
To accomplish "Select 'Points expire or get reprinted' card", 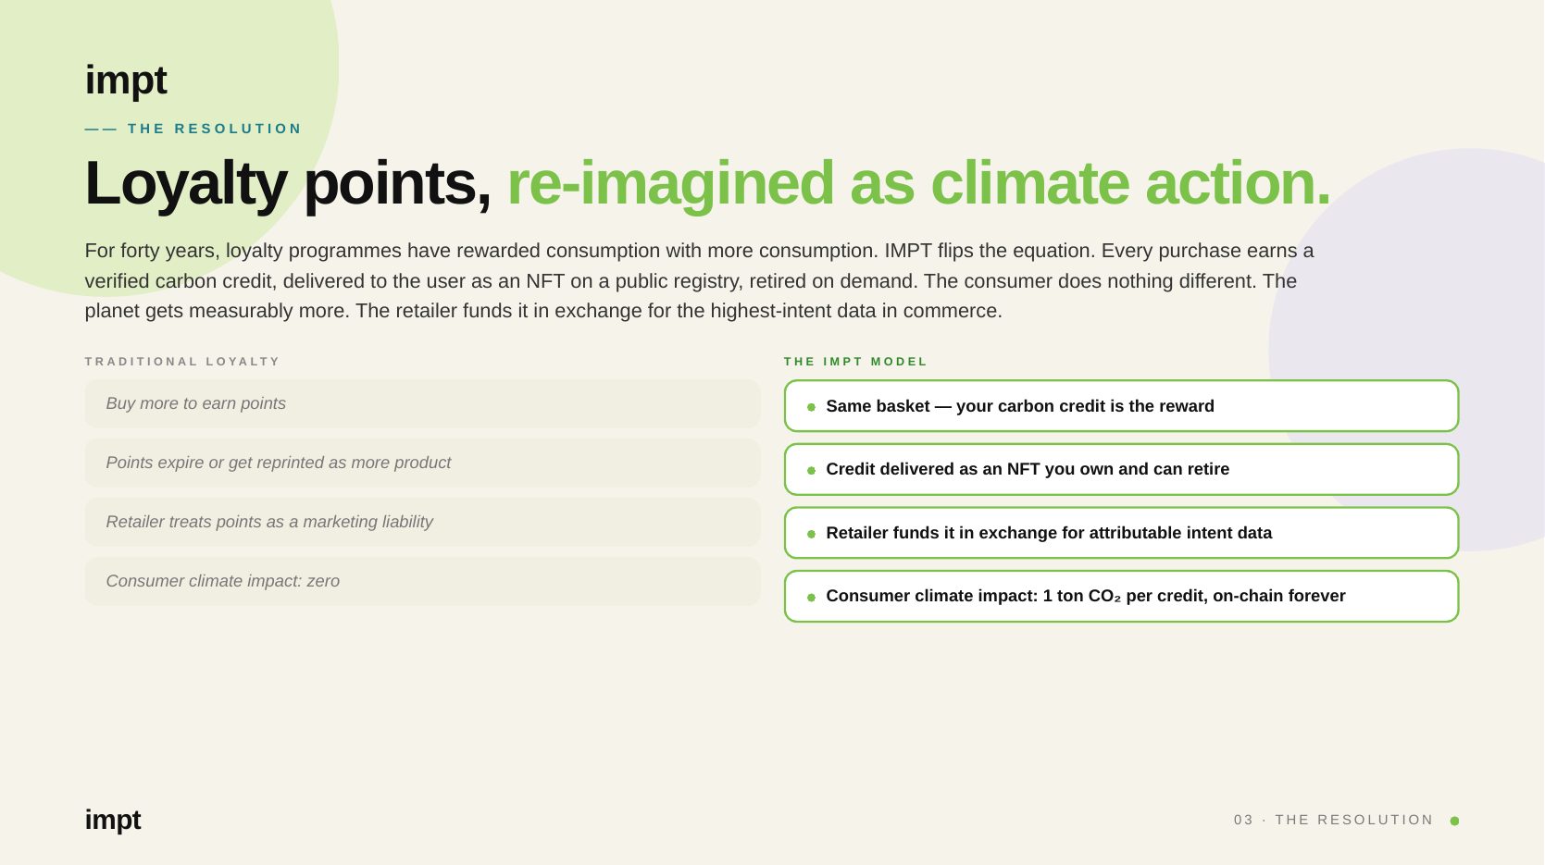I will 422,463.
